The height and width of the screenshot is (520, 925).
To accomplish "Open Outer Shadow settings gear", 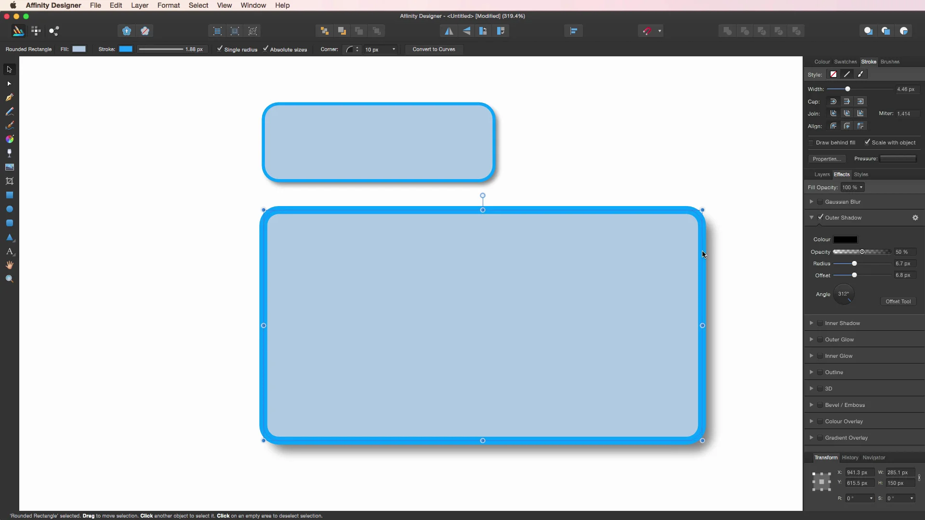I will [915, 218].
